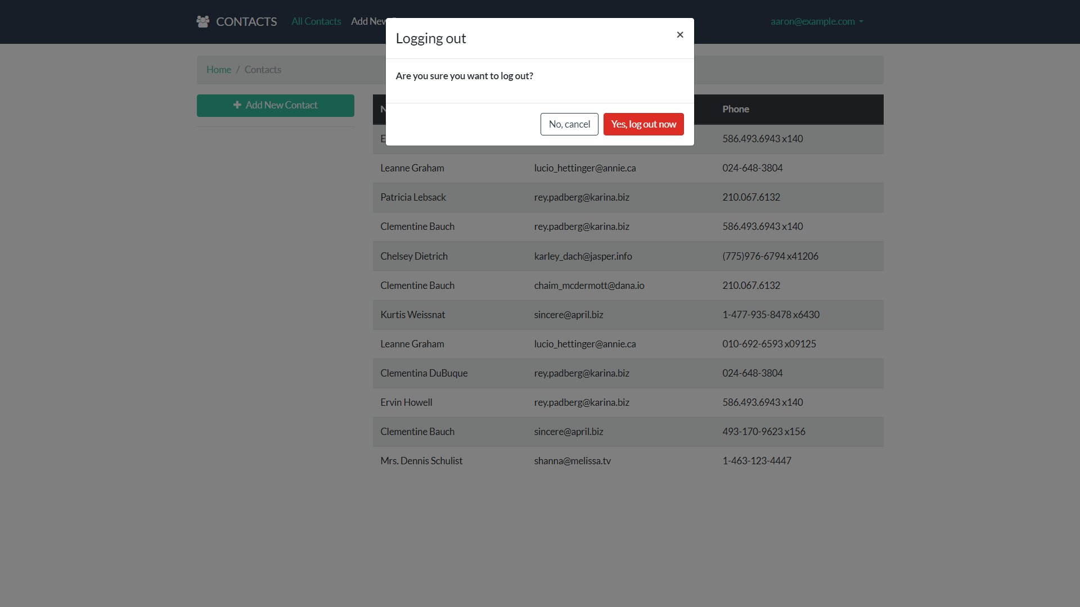Close the Logging out dialog via X

tap(680, 35)
